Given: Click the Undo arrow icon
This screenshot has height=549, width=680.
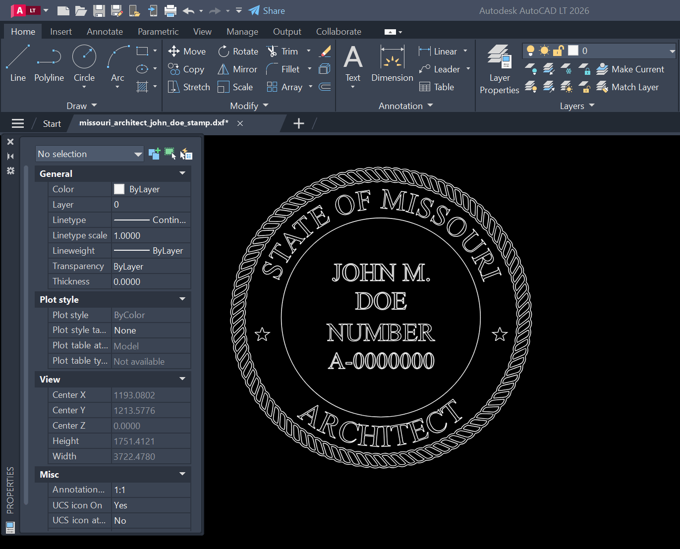Looking at the screenshot, I should (188, 10).
